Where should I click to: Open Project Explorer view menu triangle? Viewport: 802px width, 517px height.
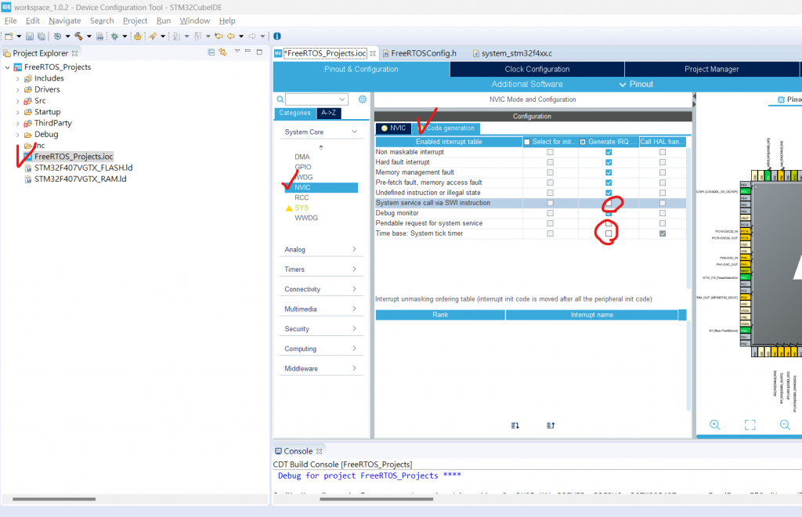click(x=237, y=51)
